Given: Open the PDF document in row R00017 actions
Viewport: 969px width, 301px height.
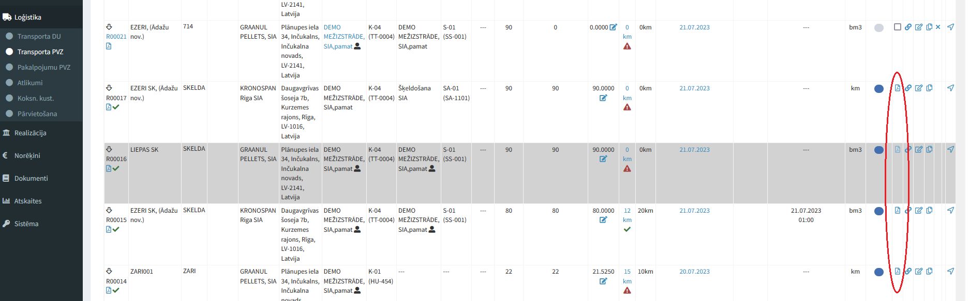Looking at the screenshot, I should pyautogui.click(x=897, y=88).
